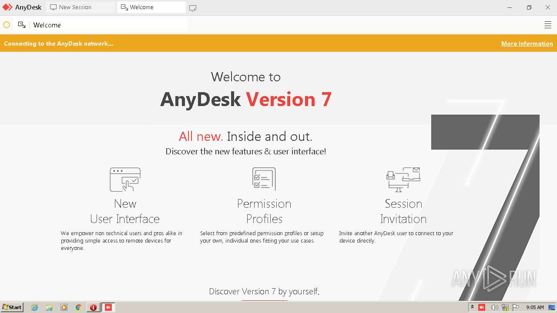Open the AnyDesk hamburger menu
The height and width of the screenshot is (313, 557).
[548, 25]
